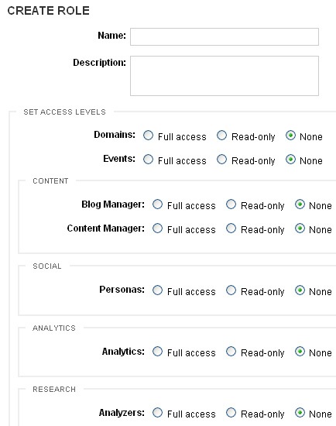Select Full access for Events
The height and width of the screenshot is (426, 336).
point(149,160)
